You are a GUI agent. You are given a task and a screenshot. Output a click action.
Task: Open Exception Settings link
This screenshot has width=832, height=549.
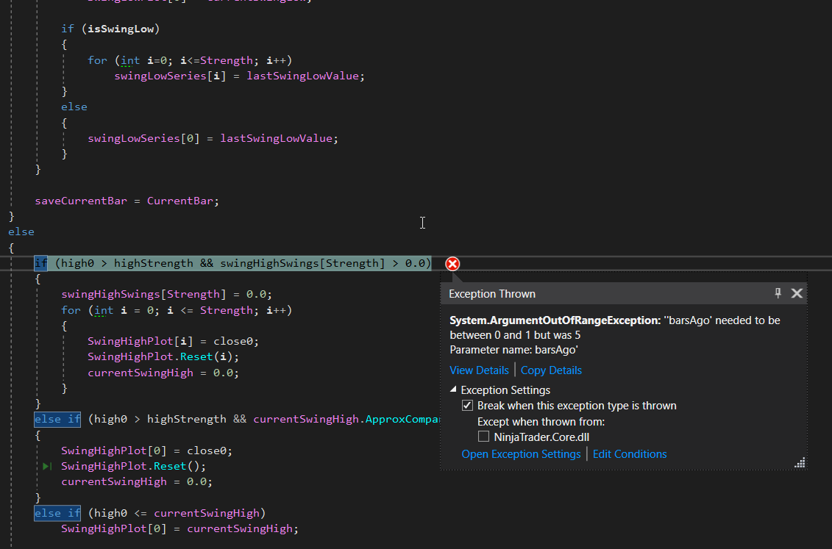[521, 454]
